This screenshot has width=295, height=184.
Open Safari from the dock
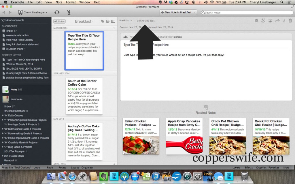pos(72,176)
